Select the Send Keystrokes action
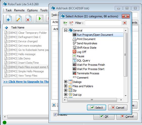The width and height of the screenshot is (142, 125). coord(87,43)
